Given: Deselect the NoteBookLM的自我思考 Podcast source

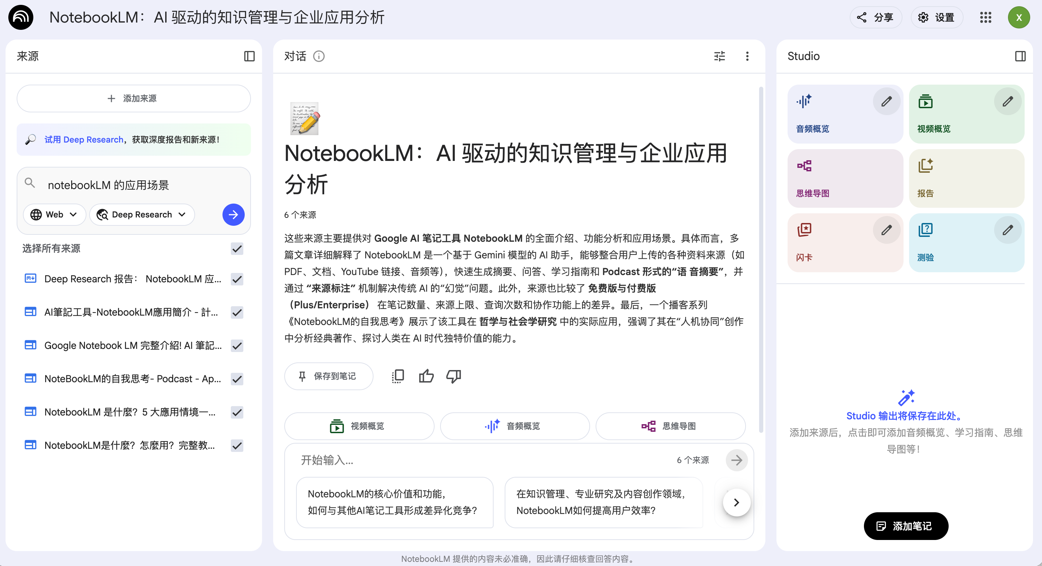Looking at the screenshot, I should 237,379.
